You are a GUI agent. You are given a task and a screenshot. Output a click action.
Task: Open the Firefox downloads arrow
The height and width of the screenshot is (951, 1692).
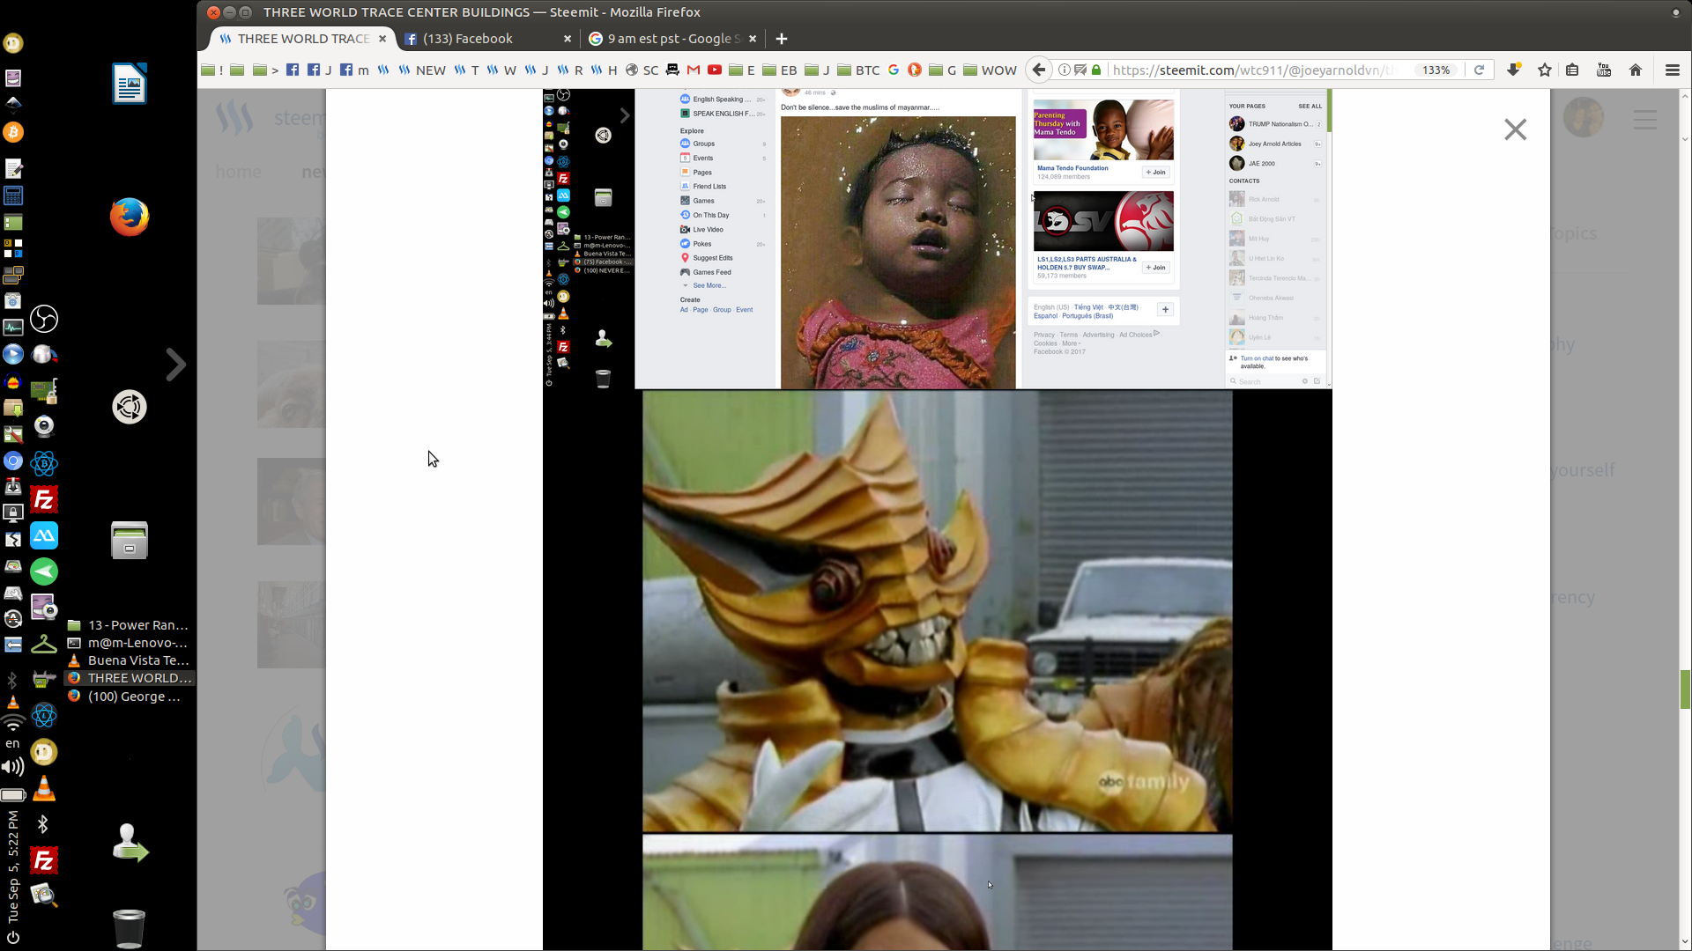coord(1513,70)
